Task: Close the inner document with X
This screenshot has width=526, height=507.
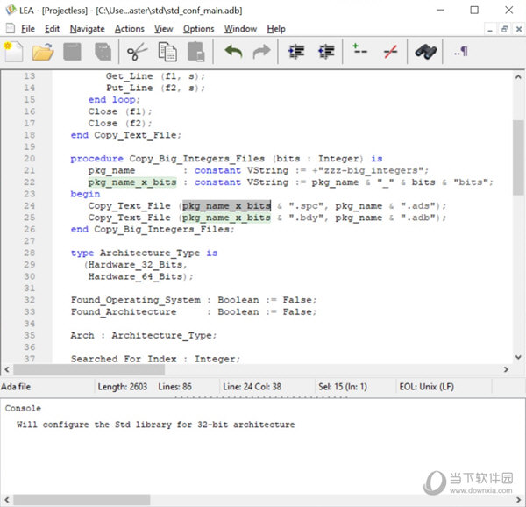Action: [519, 29]
